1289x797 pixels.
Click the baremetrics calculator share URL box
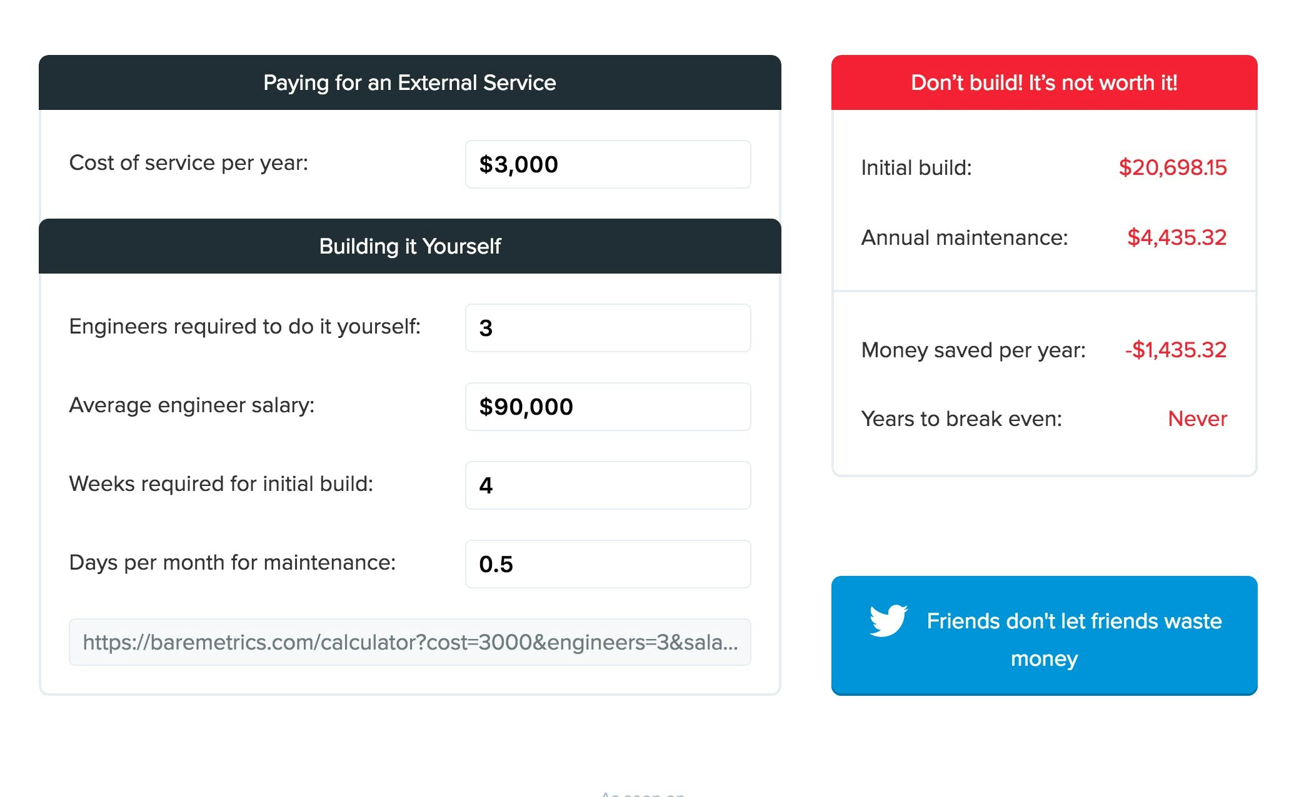click(410, 642)
